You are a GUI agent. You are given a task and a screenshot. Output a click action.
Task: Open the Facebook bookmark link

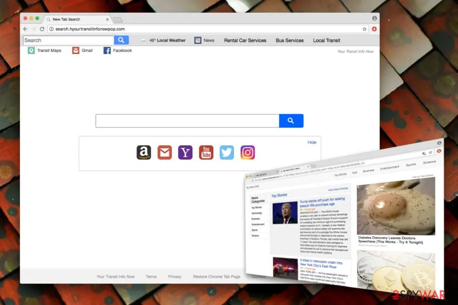[x=118, y=50]
